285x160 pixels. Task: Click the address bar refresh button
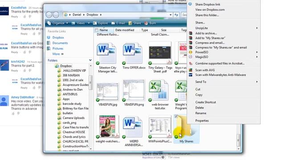tap(176, 15)
